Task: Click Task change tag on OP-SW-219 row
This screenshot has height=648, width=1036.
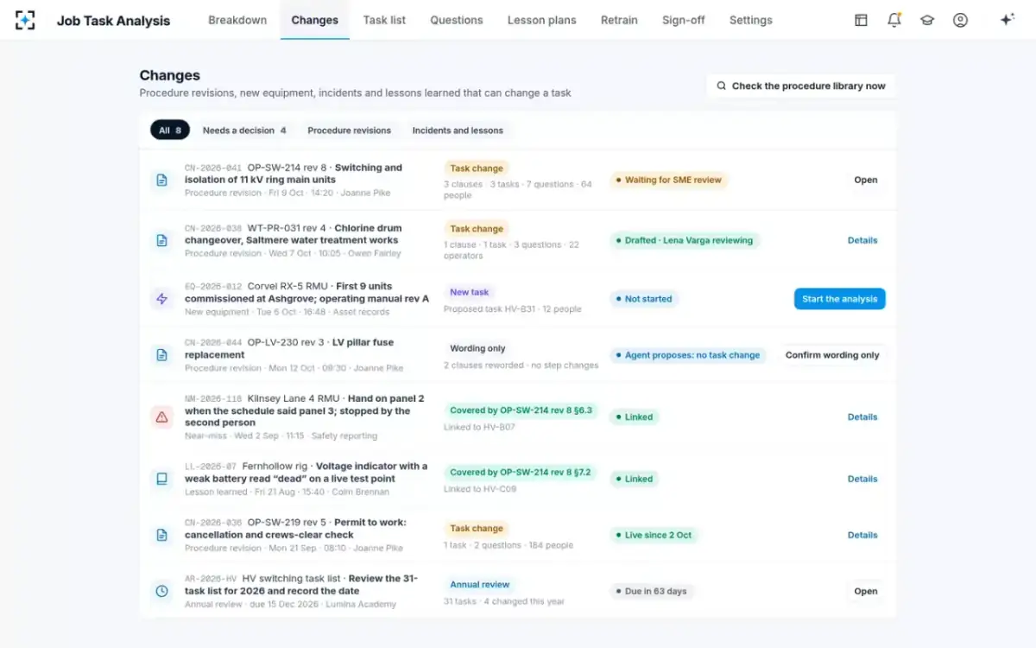Action: click(x=477, y=528)
